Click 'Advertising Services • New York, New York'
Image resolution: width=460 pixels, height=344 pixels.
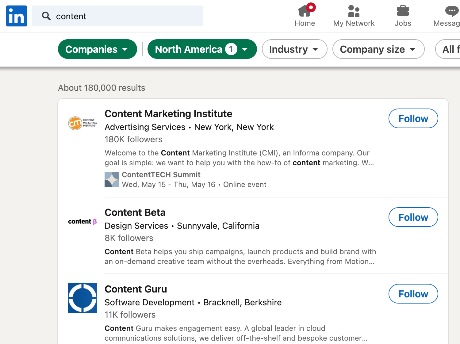[189, 127]
